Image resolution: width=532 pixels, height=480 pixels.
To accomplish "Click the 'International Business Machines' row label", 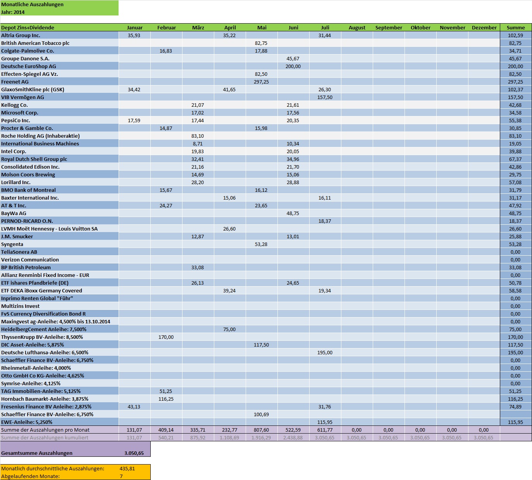I will click(59, 143).
